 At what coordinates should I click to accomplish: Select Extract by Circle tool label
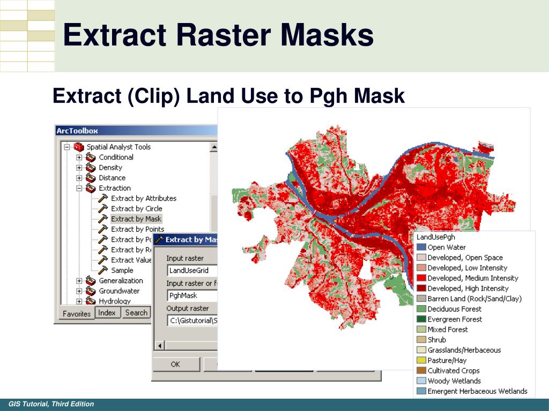pyautogui.click(x=137, y=209)
